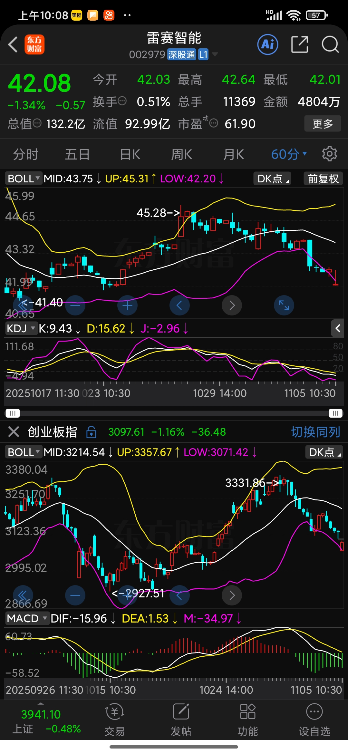Image resolution: width=348 pixels, height=754 pixels.
Task: Step lower chart left one candle
Action: 179,595
